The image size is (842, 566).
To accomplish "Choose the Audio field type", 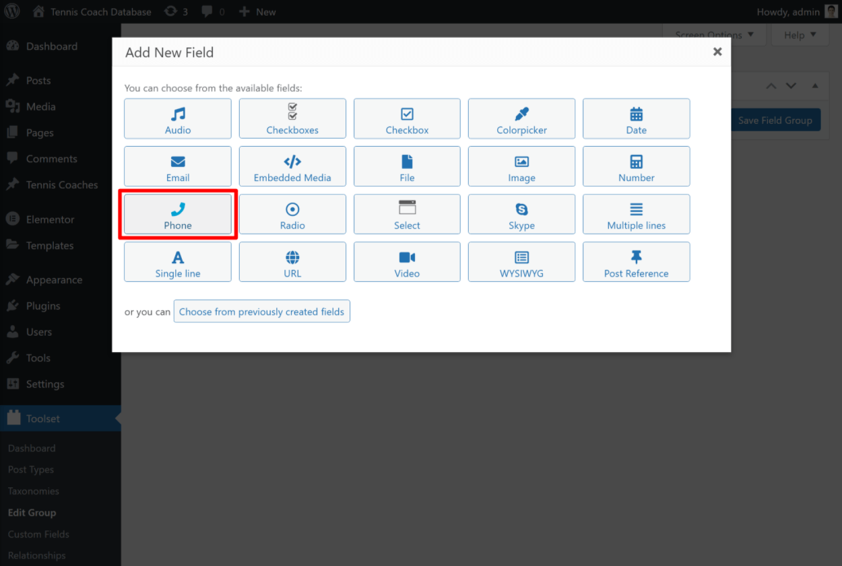I will [x=178, y=118].
